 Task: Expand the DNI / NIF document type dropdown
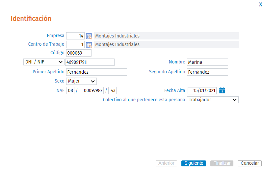click(44, 62)
